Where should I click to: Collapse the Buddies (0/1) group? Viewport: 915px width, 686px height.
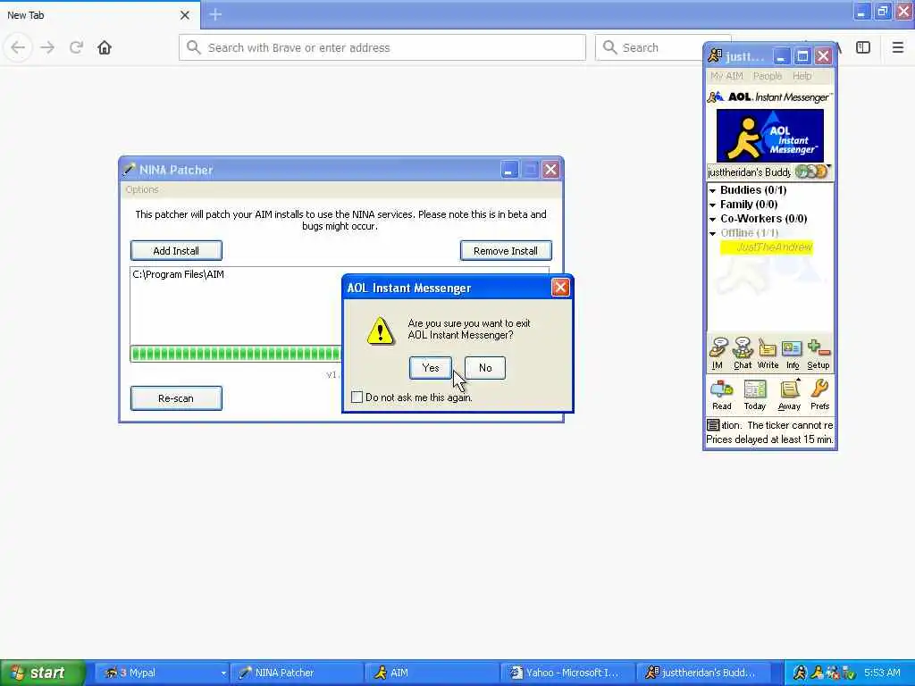(712, 191)
